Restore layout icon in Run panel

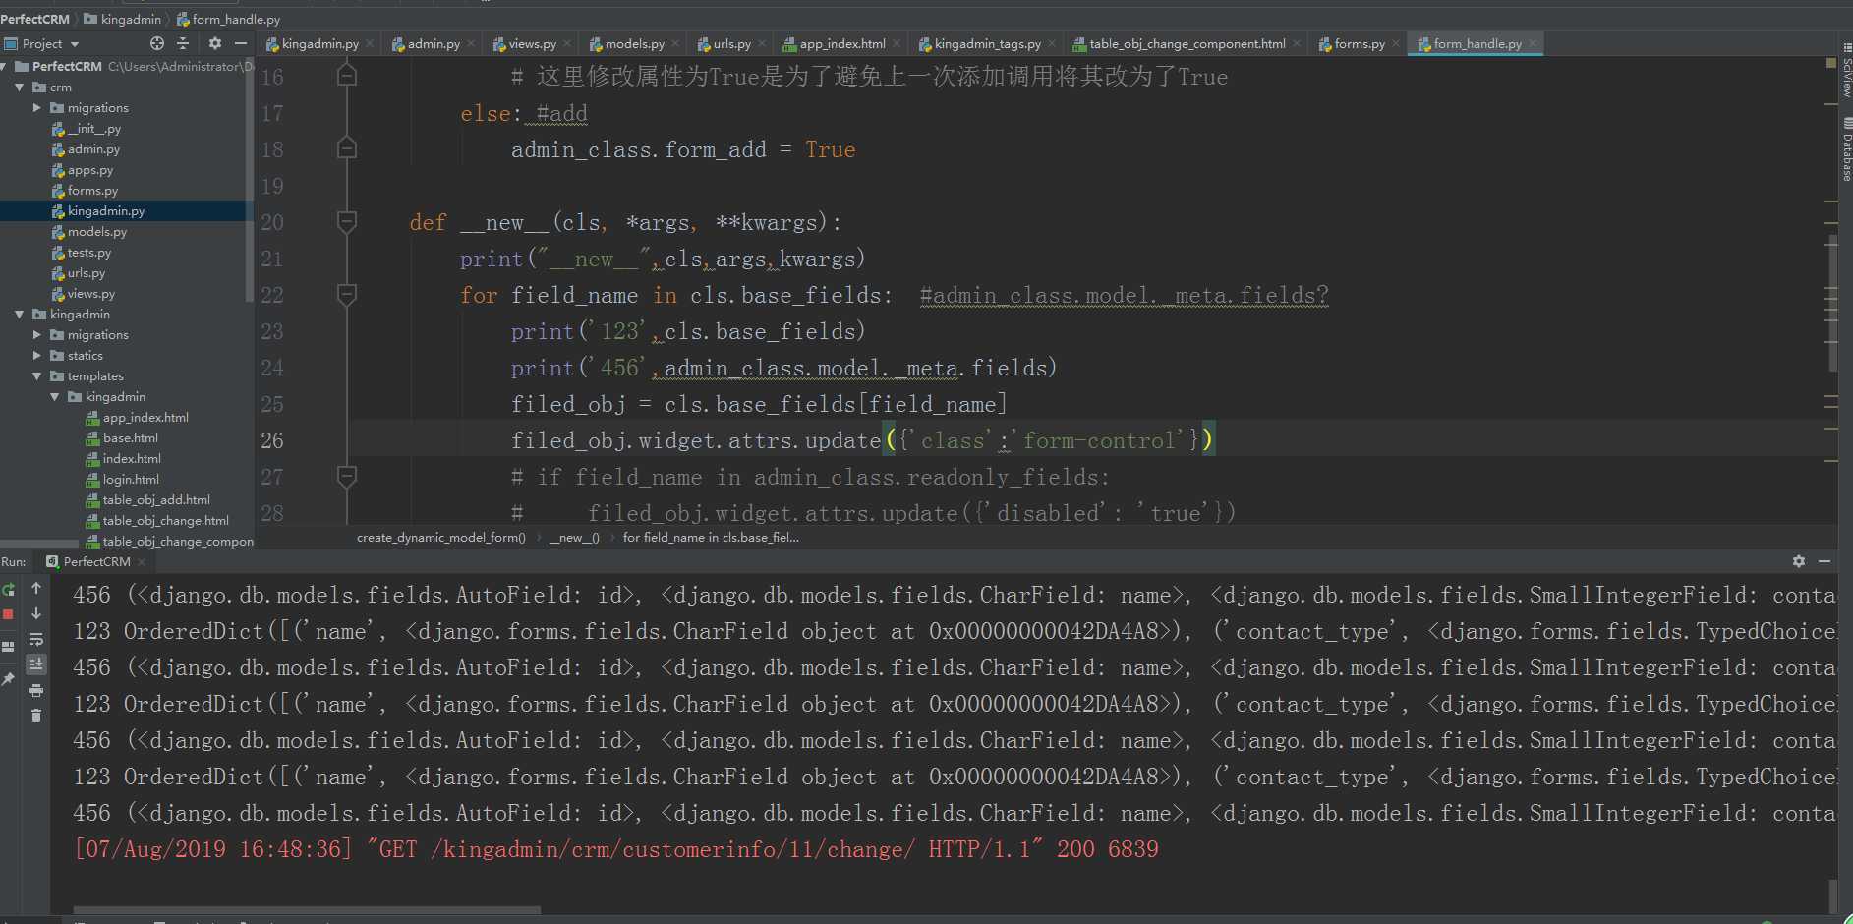9,646
